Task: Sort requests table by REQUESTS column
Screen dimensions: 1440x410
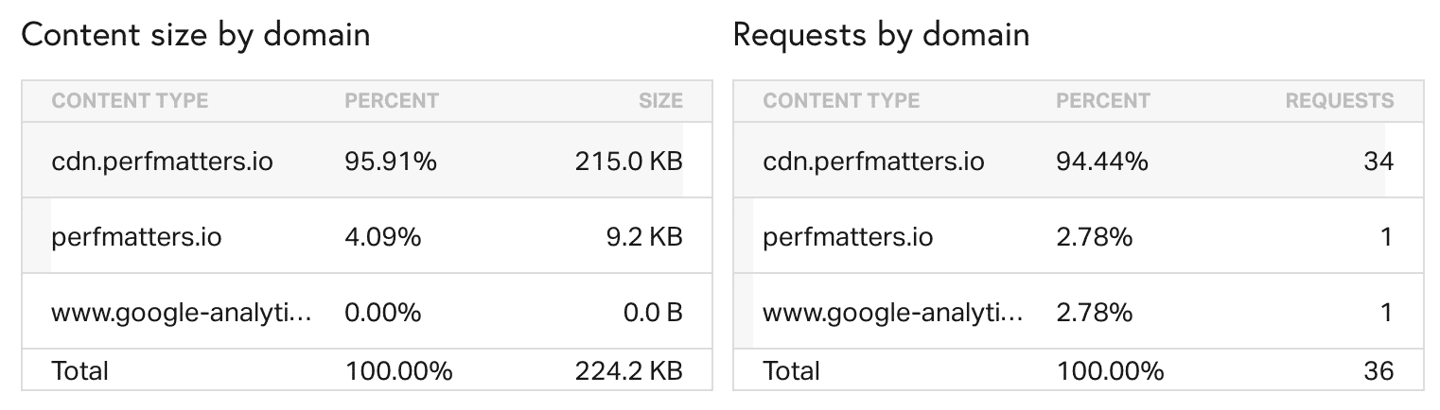Action: tap(1339, 101)
